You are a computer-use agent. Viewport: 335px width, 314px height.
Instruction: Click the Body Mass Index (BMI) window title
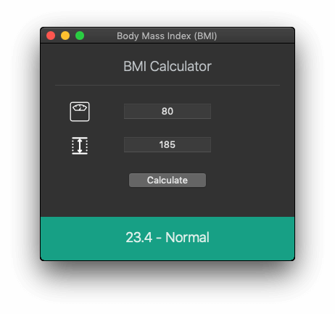(x=167, y=36)
